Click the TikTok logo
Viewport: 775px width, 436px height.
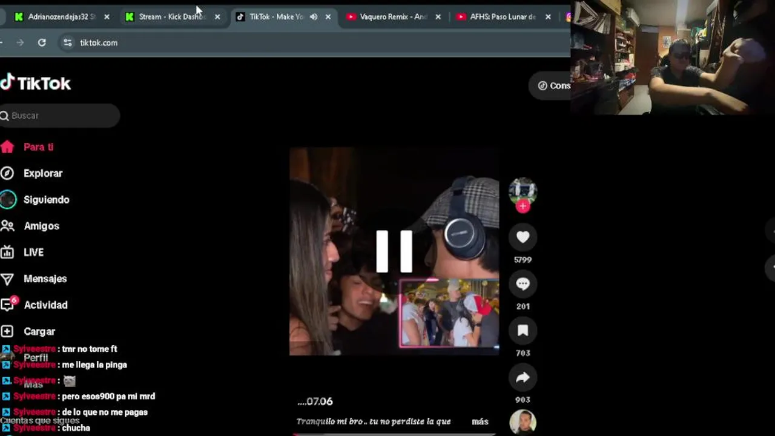pos(36,83)
